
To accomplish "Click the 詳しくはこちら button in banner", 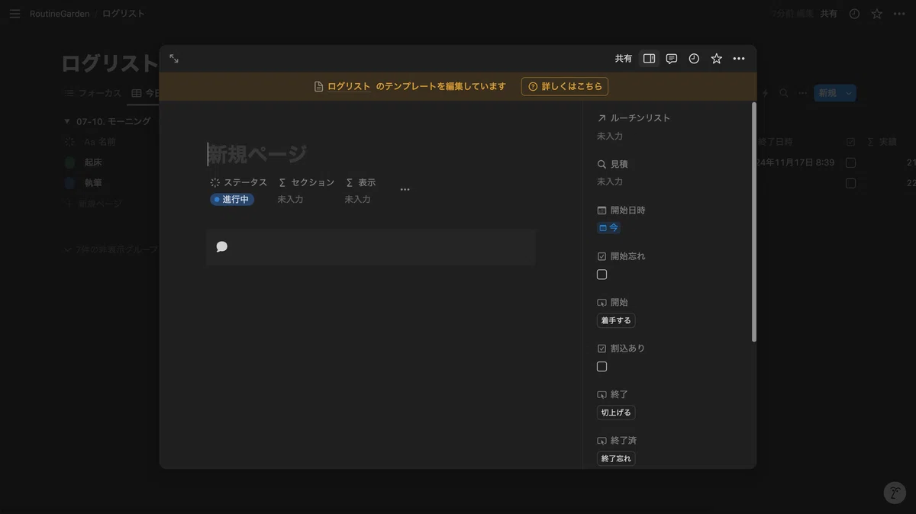I will coord(565,86).
